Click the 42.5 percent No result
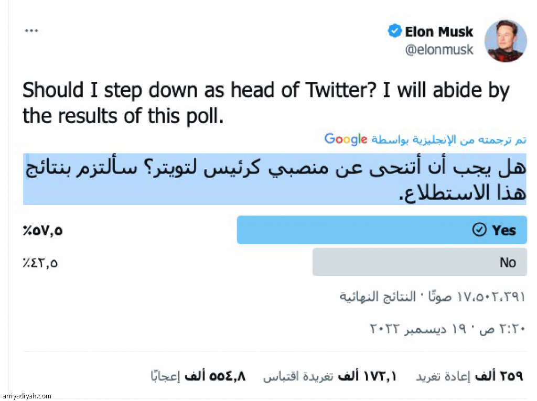 point(40,263)
